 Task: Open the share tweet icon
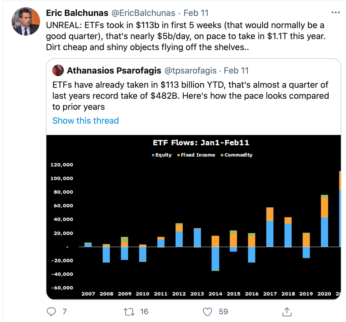click(x=286, y=312)
